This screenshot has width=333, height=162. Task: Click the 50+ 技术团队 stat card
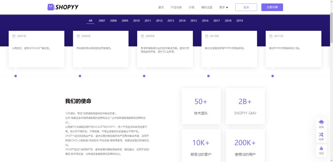tap(201, 106)
